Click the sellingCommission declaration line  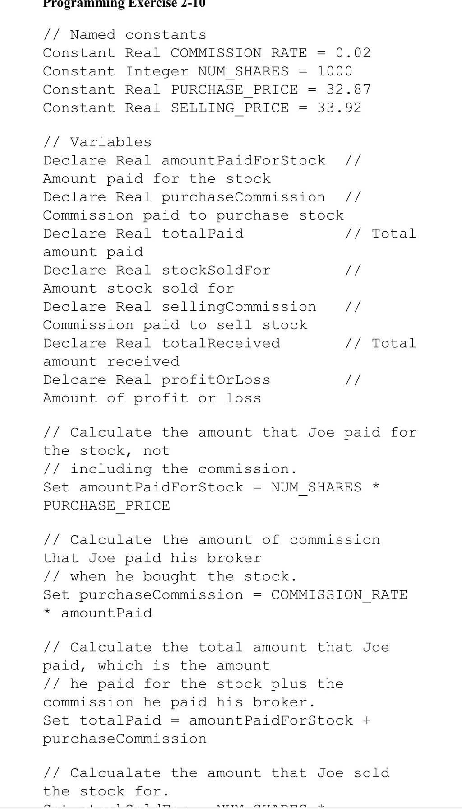(x=180, y=307)
